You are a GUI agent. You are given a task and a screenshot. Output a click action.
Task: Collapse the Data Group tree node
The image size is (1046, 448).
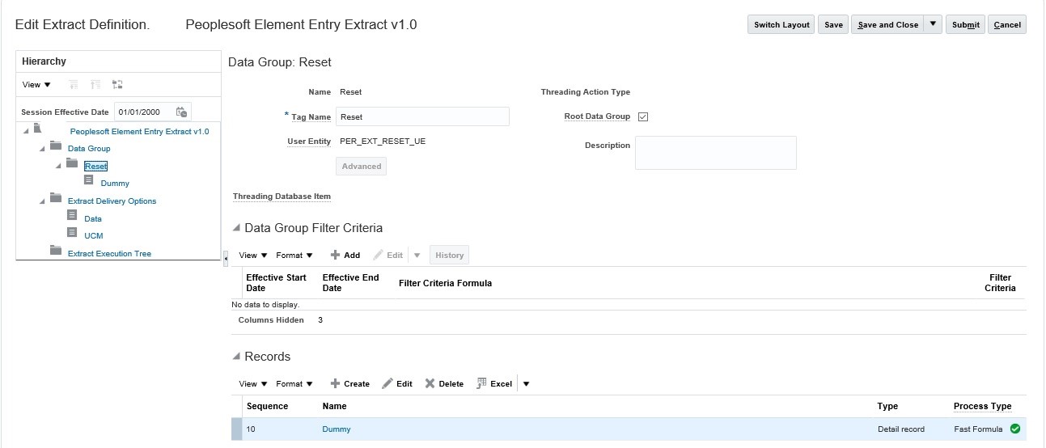pos(42,148)
